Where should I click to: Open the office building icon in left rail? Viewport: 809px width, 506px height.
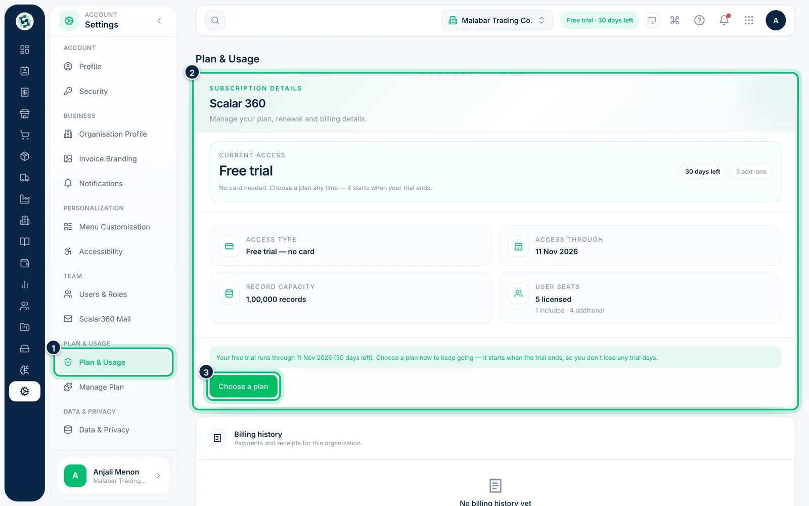pos(24,221)
